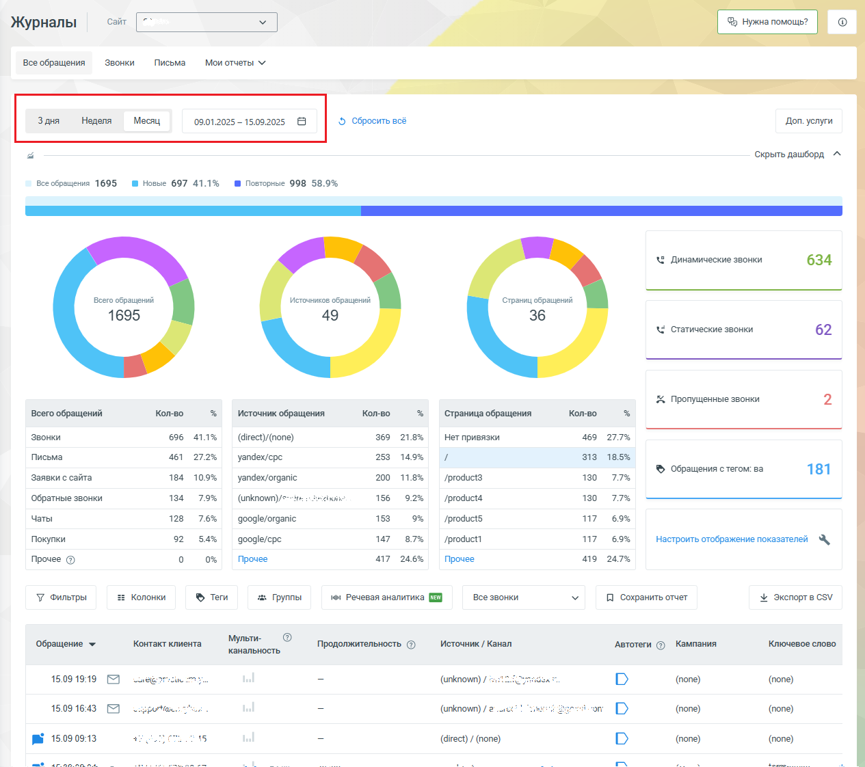Image resolution: width=865 pixels, height=767 pixels.
Task: Click multichannel bars icon in 15.09 16:43 row
Action: 248,707
